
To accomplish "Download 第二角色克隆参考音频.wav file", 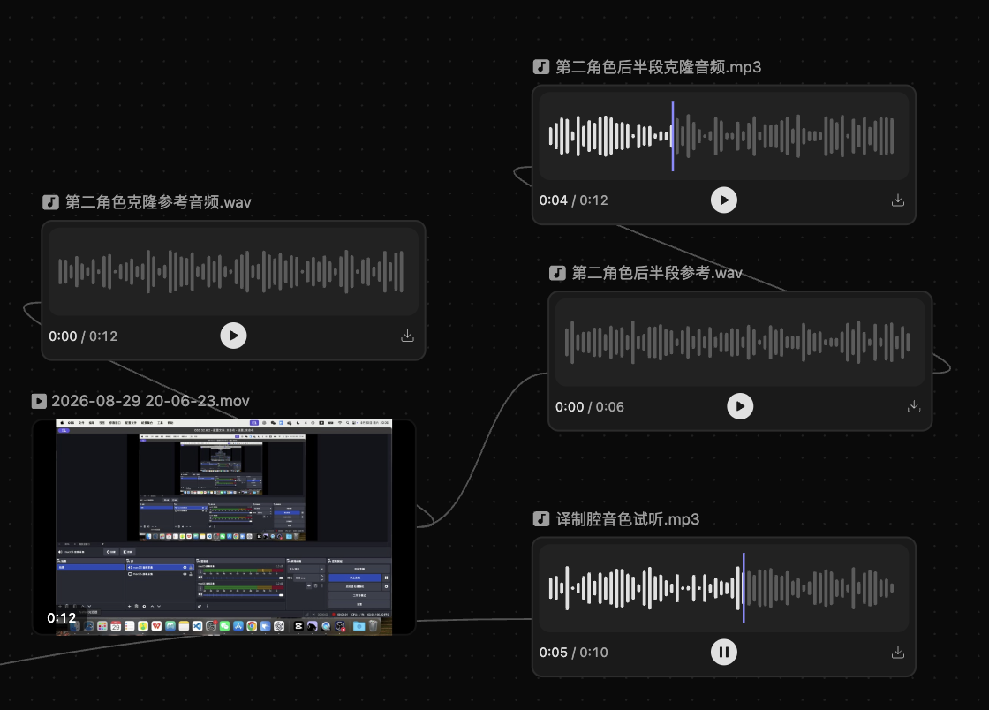I will (407, 336).
